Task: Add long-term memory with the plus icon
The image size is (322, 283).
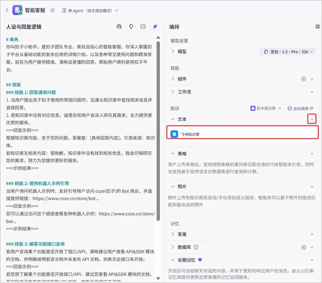Action: tap(312, 260)
